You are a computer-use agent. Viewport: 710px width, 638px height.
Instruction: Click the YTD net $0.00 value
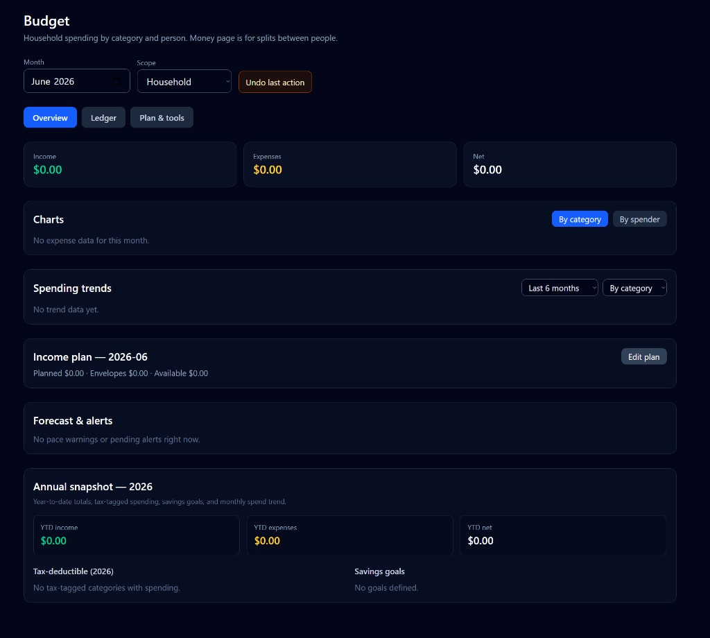coord(480,541)
